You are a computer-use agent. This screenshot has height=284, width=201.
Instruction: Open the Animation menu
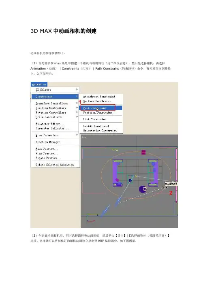(x=39, y=85)
